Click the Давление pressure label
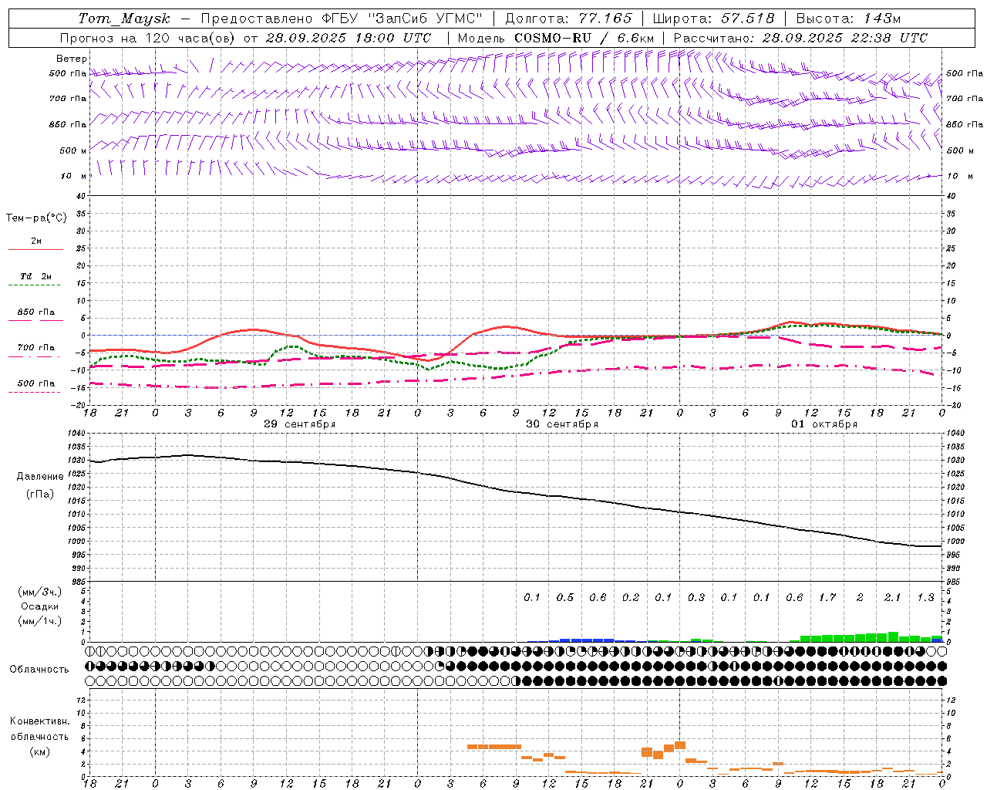Screen dimensions: 987x790 (40, 477)
